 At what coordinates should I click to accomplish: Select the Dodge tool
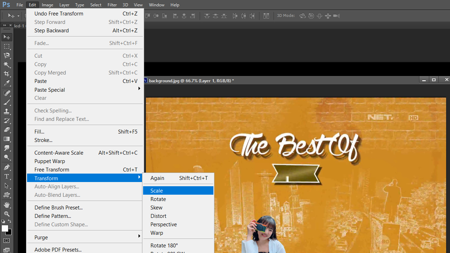click(x=7, y=157)
